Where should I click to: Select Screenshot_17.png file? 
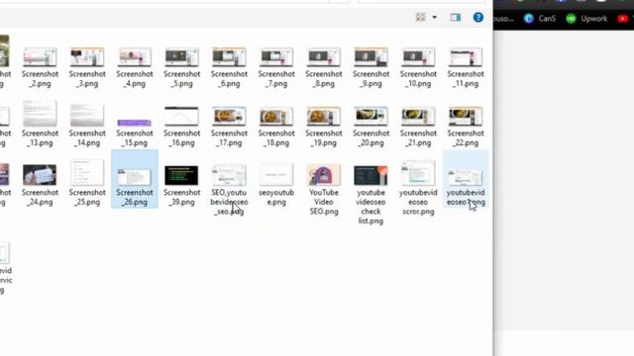pos(229,126)
